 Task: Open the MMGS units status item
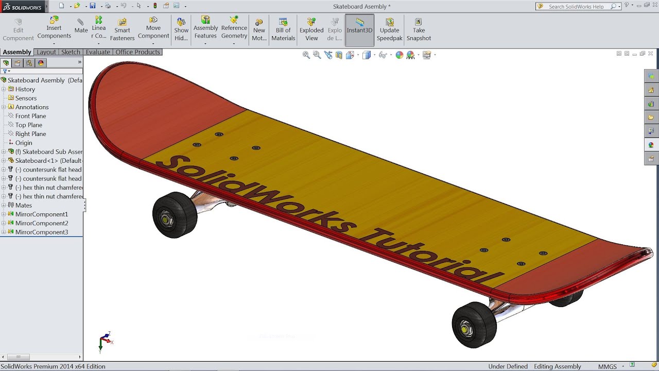click(608, 366)
